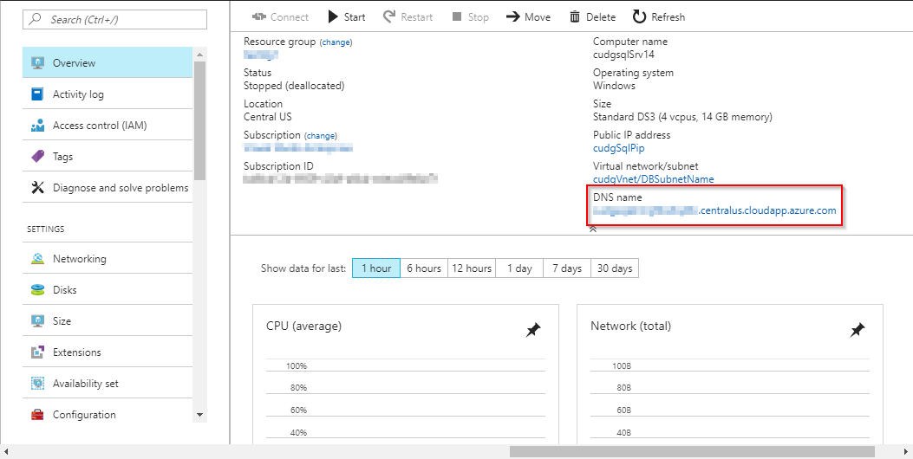
Task: Click the Restart toolbar button
Action: click(408, 16)
